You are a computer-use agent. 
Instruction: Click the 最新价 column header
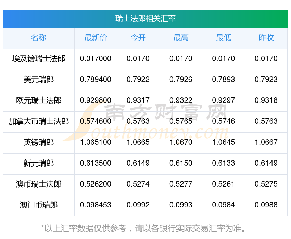pos(96,38)
